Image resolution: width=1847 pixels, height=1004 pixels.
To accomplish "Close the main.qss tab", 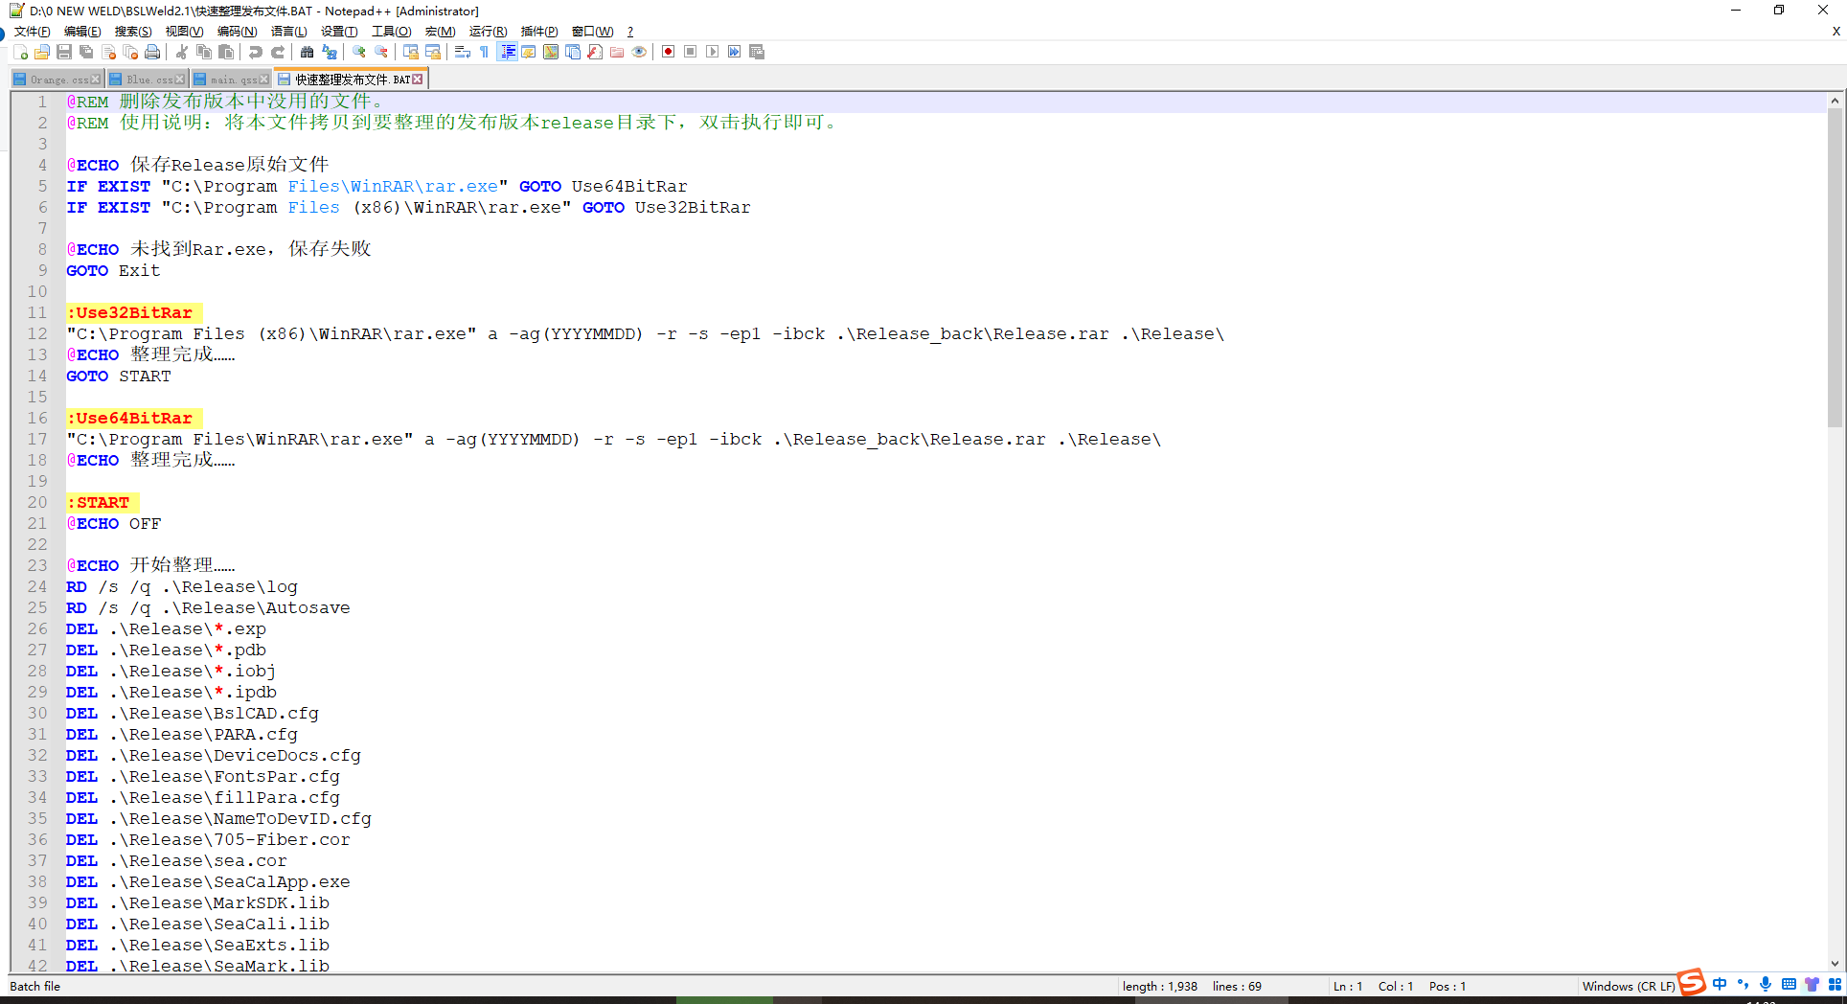I will click(x=264, y=80).
